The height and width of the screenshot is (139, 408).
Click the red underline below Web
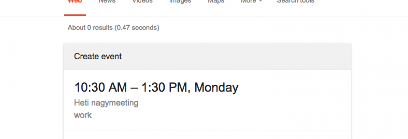(x=75, y=15)
